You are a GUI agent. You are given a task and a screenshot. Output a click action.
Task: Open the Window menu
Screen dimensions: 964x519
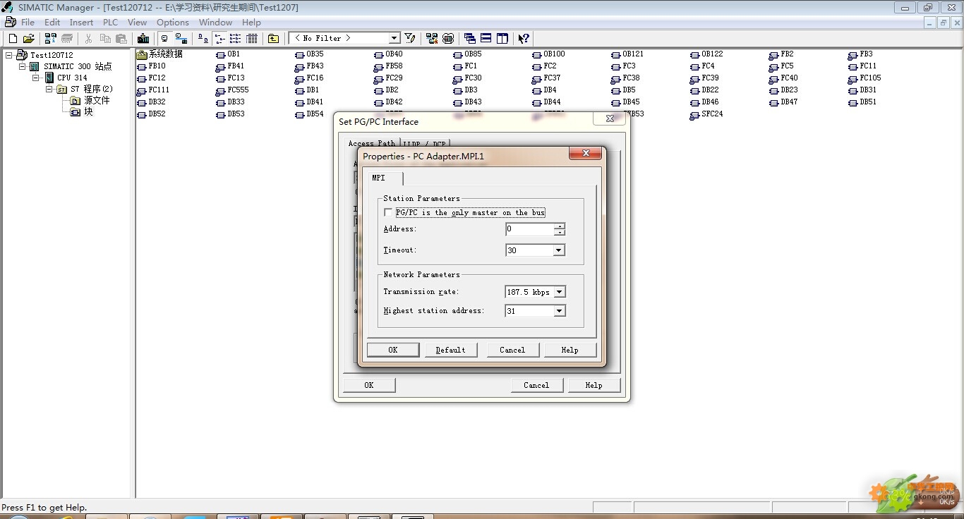pyautogui.click(x=215, y=23)
